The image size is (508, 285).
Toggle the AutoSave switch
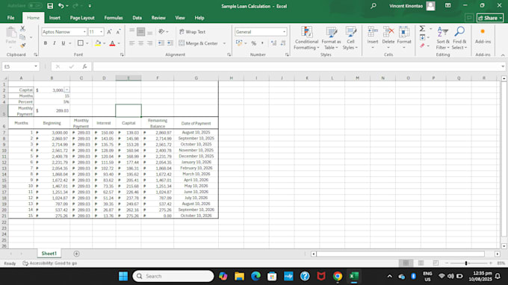[34, 6]
